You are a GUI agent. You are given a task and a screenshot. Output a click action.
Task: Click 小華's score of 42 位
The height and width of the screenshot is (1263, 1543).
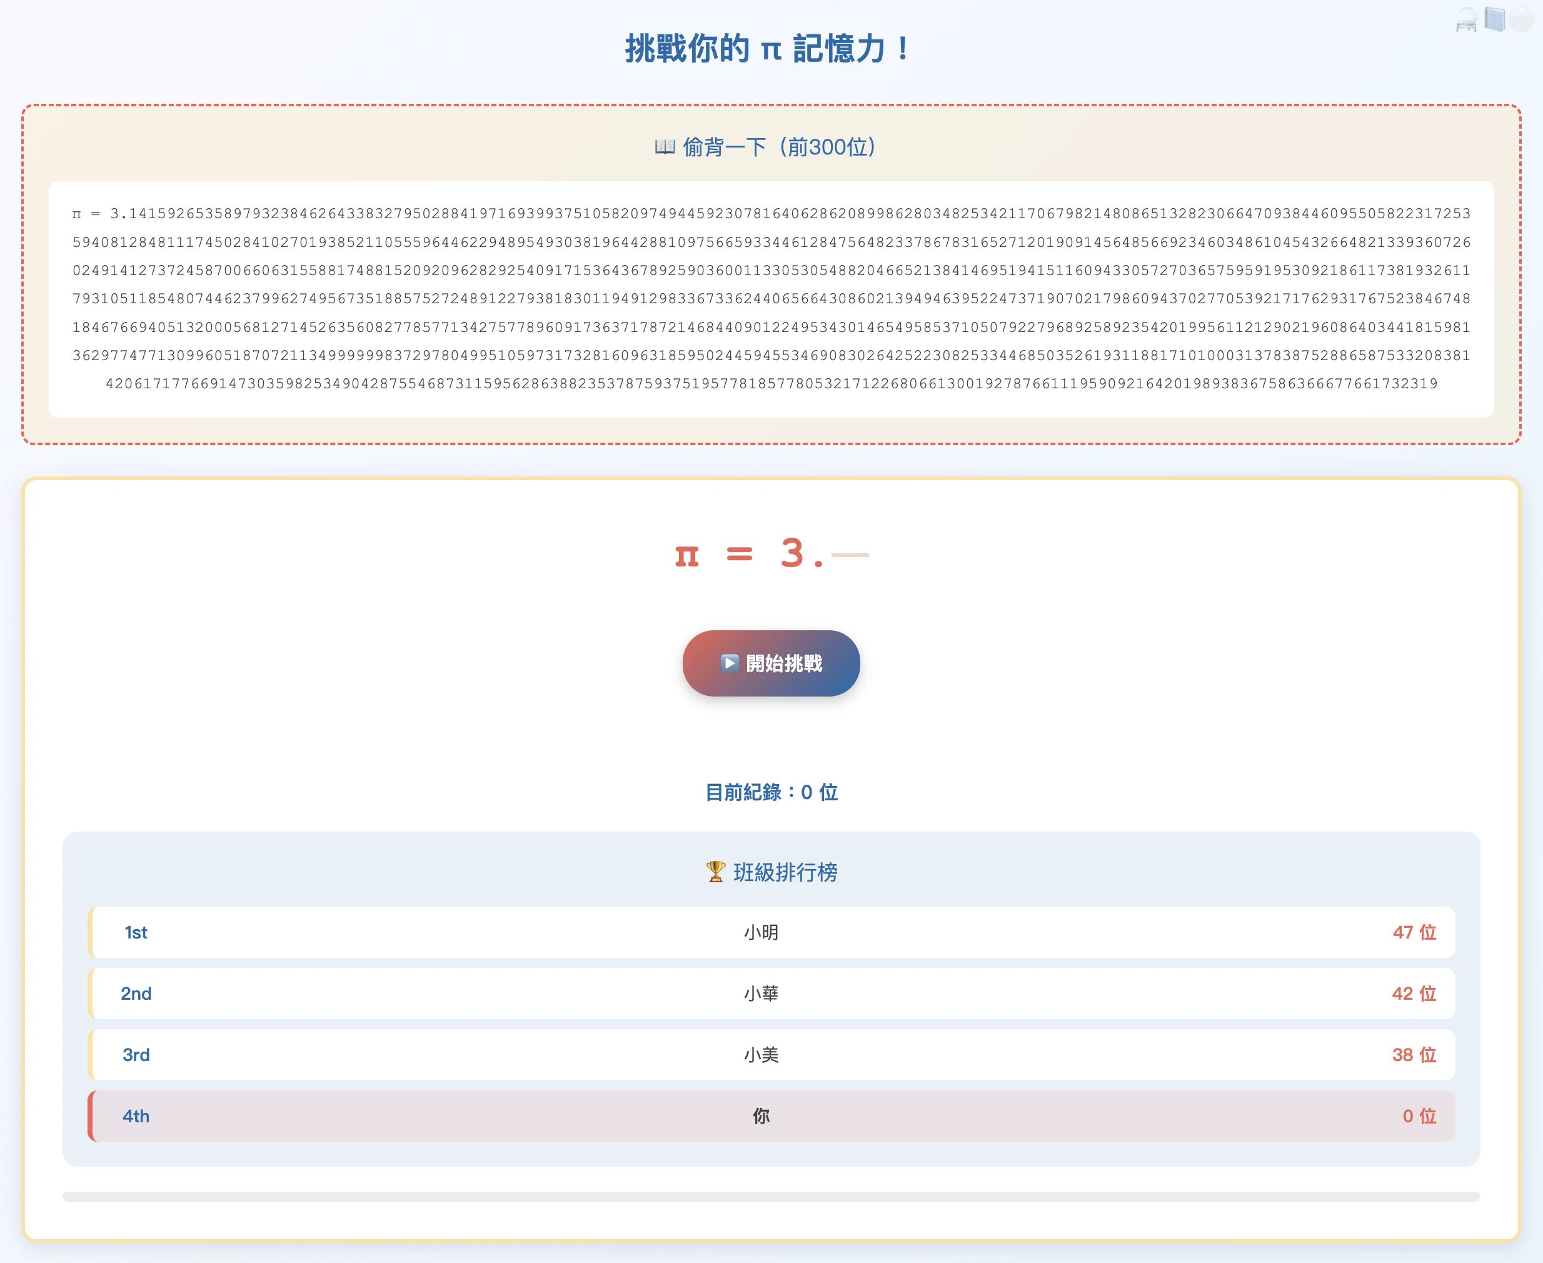point(1414,993)
